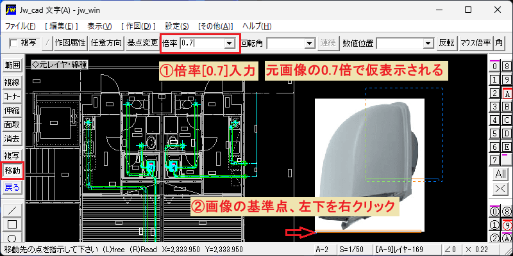513x256 pixels.
Task: Click the 基点変更 button
Action: (x=142, y=43)
